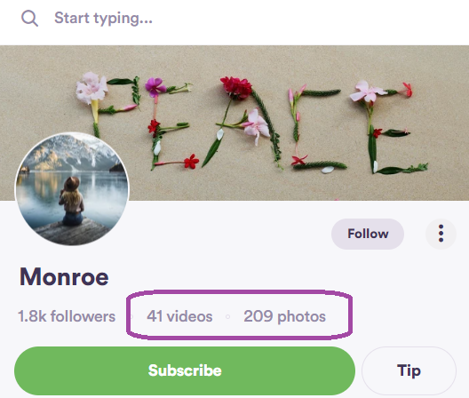The image size is (469, 398).
Task: Select the Monroe profile name
Action: [x=64, y=277]
